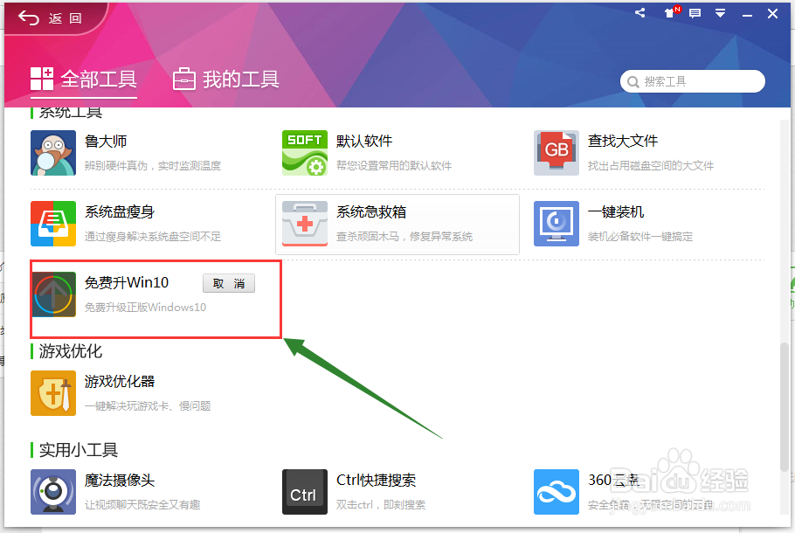Click the Ctrl快捷搜索 title text
Viewport: 795px width, 533px height.
[x=376, y=481]
